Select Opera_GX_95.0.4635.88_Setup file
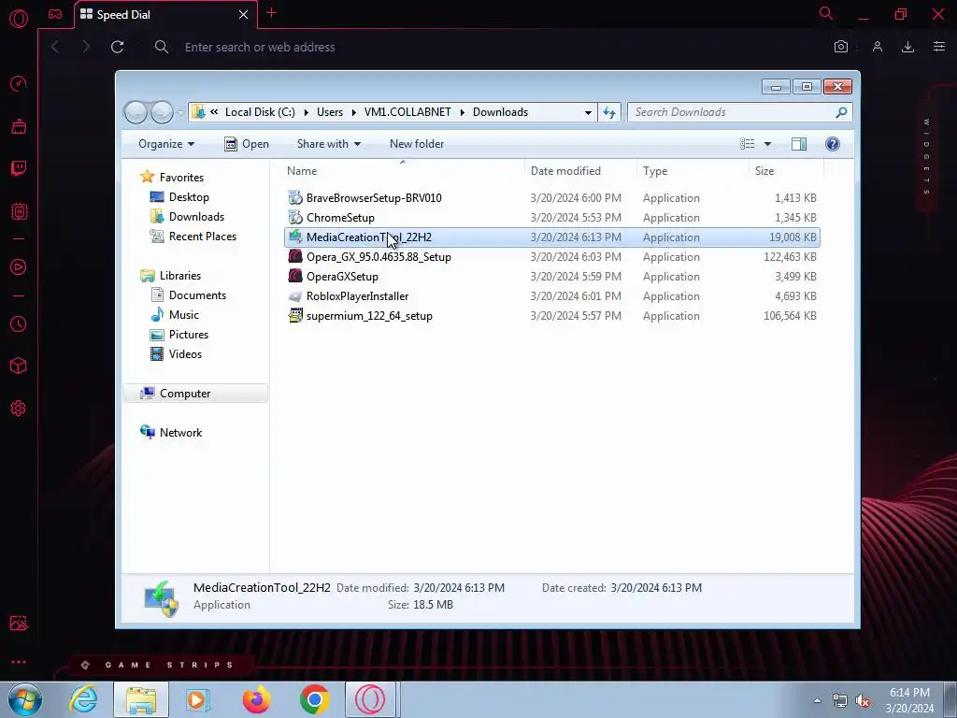 click(551, 257)
